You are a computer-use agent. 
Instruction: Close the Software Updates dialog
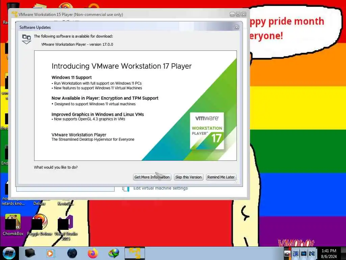point(237,27)
